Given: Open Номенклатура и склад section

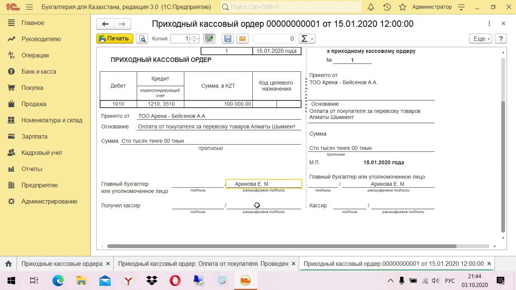Looking at the screenshot, I should click(x=52, y=120).
